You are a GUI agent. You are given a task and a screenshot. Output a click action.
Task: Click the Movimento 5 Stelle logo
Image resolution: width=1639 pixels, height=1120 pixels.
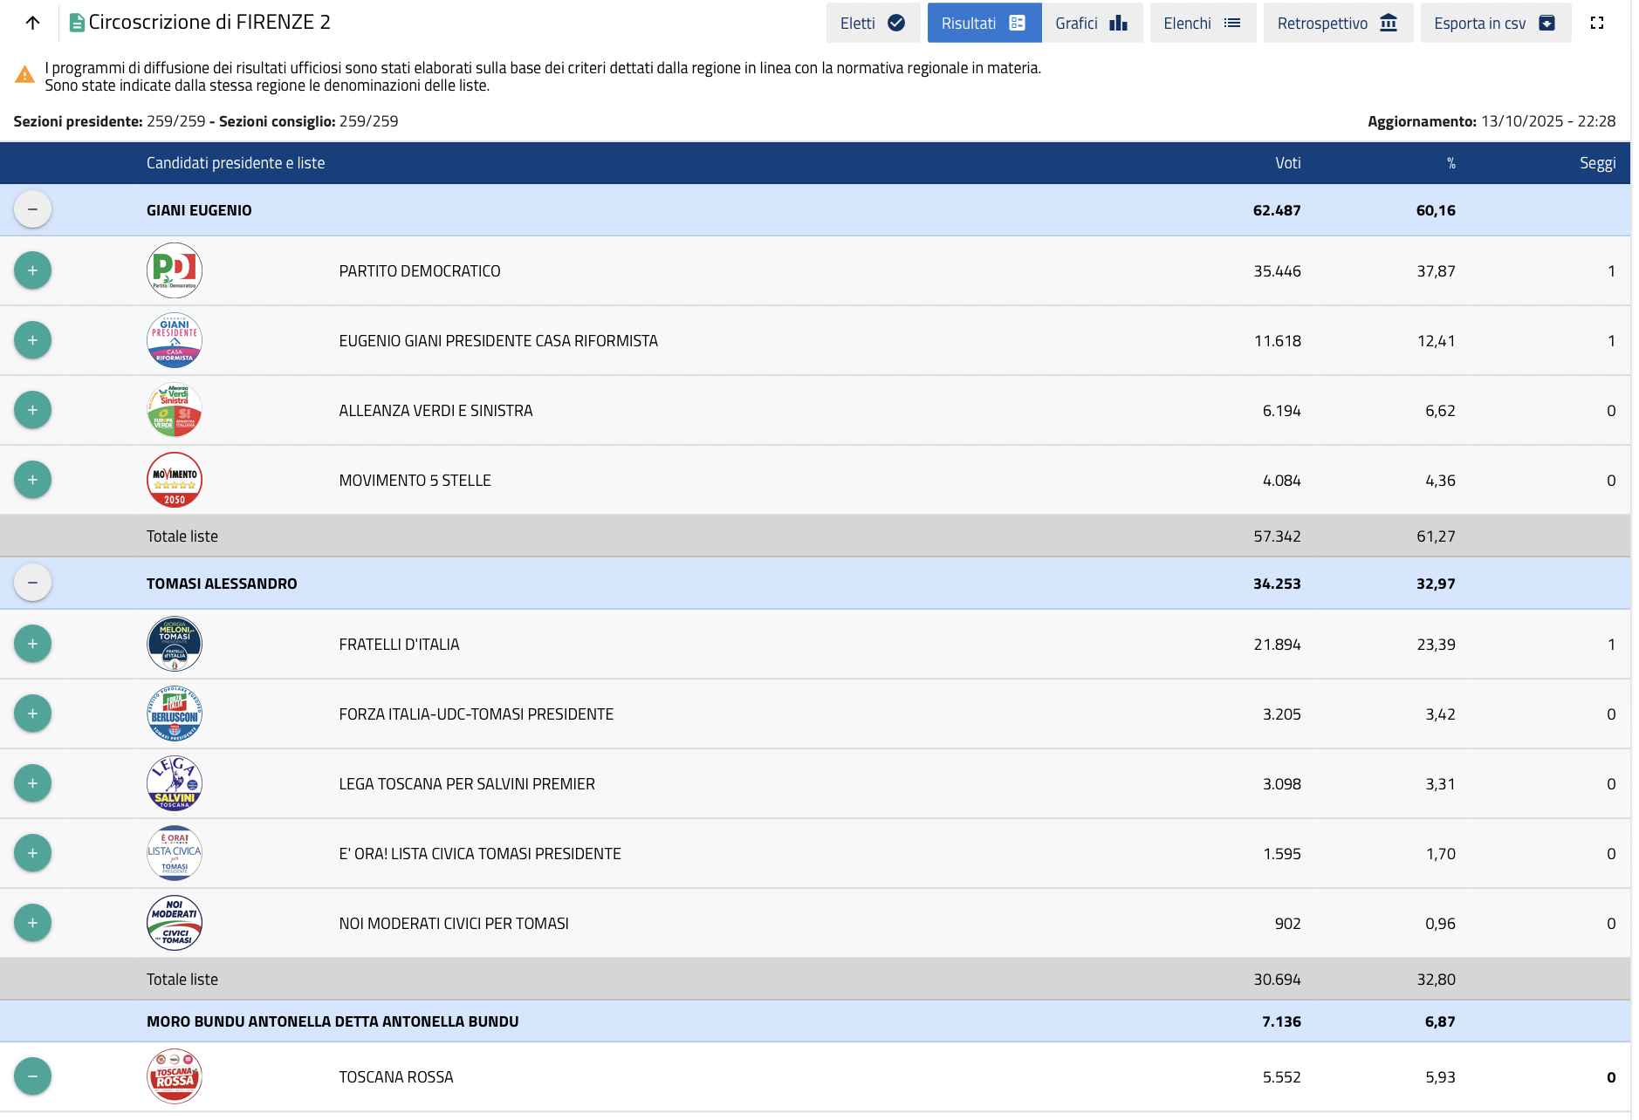point(175,480)
